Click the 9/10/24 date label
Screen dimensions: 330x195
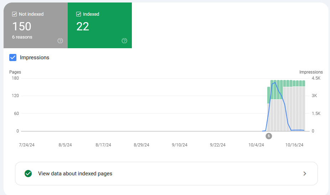[x=180, y=145]
